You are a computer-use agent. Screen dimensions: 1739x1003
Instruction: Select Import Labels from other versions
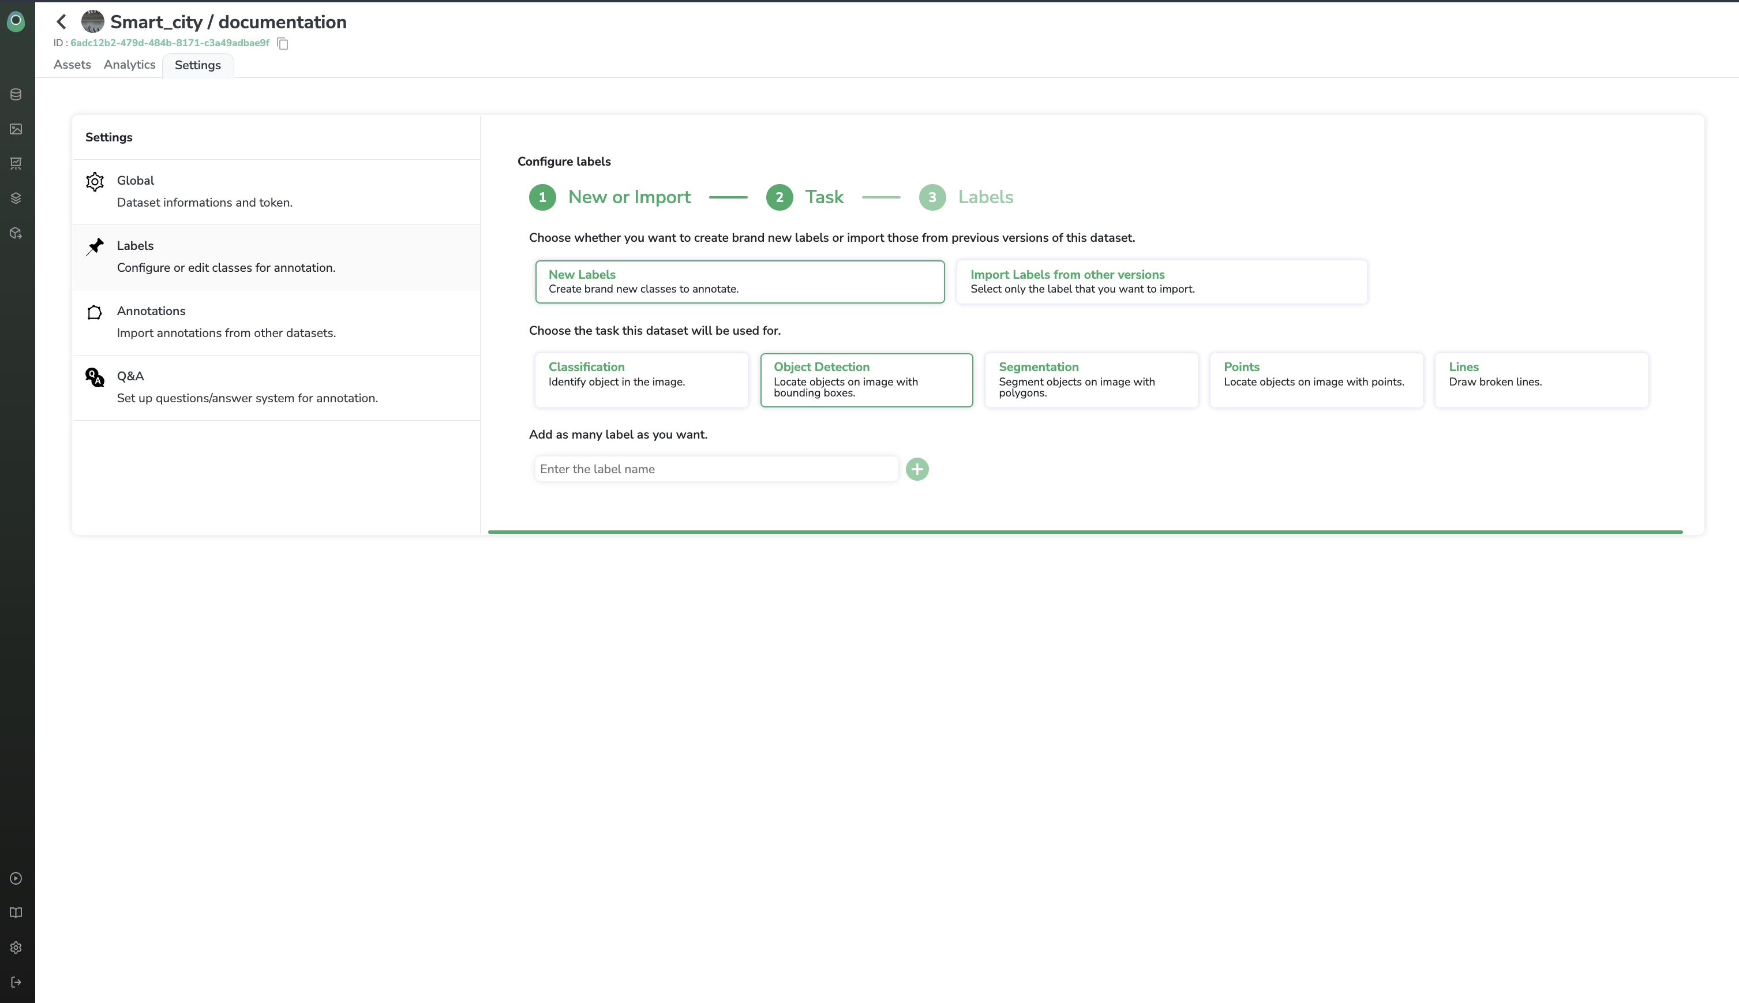coord(1161,282)
